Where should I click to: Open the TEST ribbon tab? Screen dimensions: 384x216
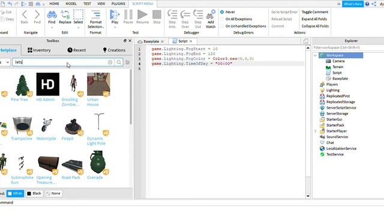tap(87, 4)
